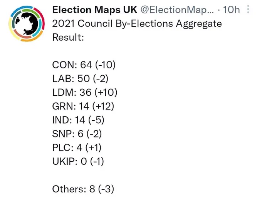This screenshot has height=199, width=262.
Task: Select the '2021 Council By-Elections Aggregate' headline text
Action: pos(137,23)
